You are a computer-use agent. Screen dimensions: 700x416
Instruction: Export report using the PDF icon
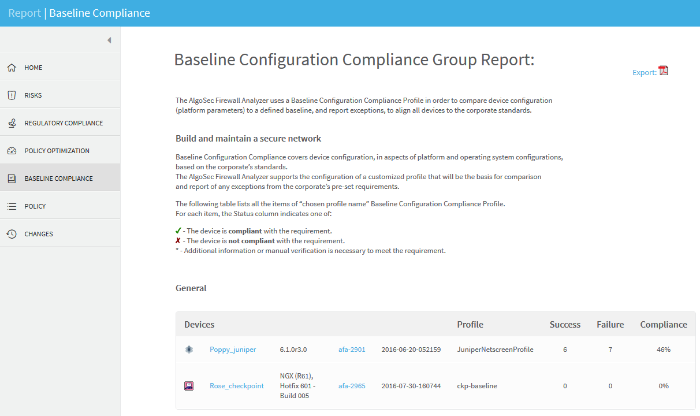tap(663, 71)
